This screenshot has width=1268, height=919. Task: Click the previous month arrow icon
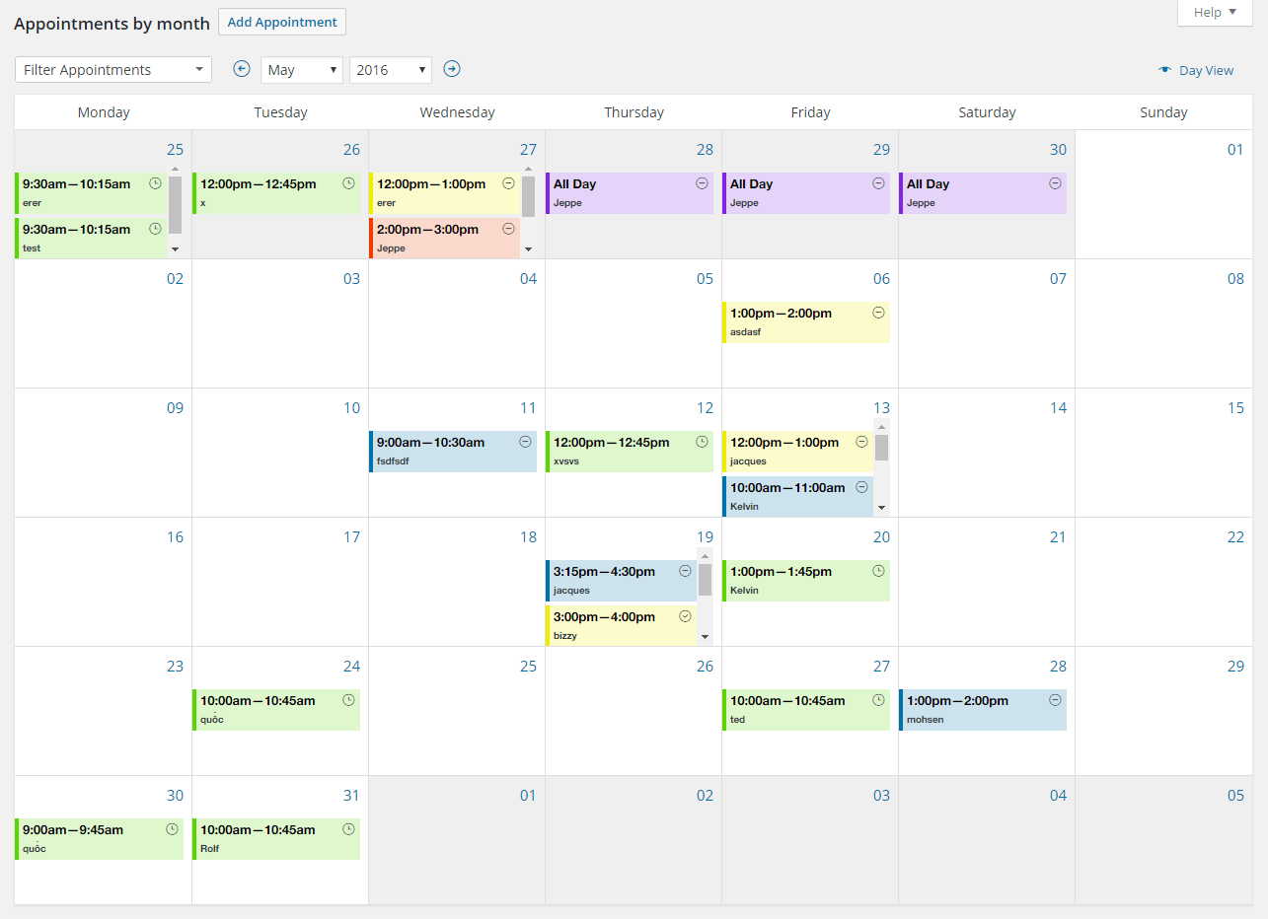pyautogui.click(x=241, y=69)
